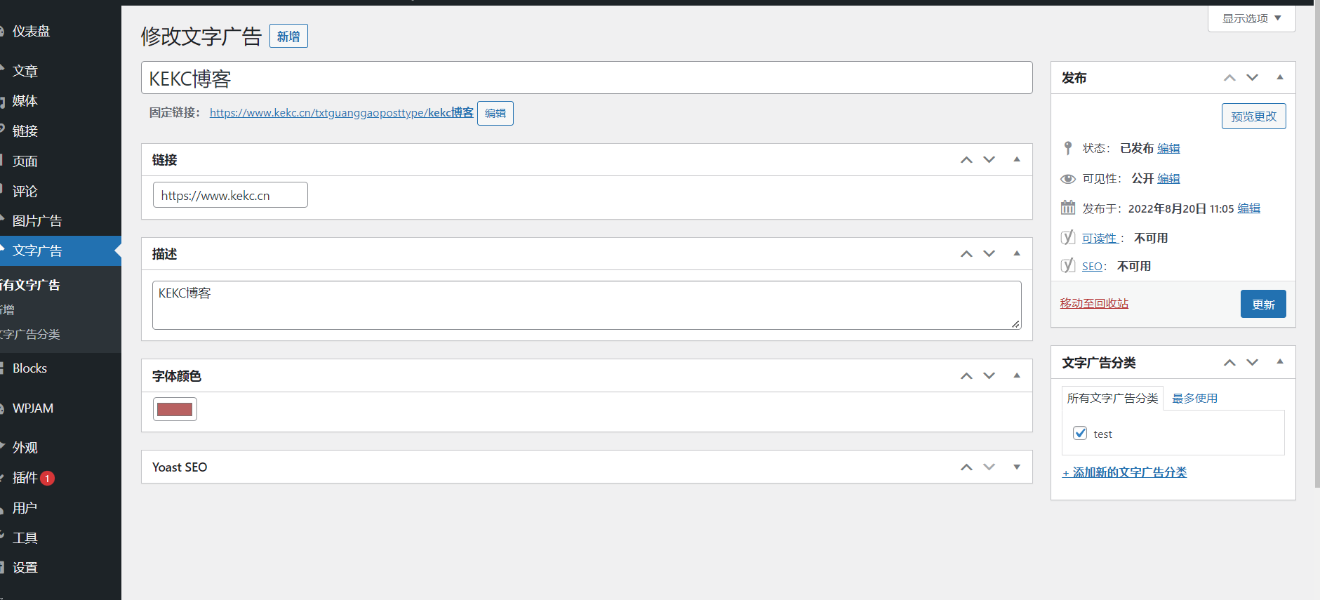
Task: Move the 发布 panel down
Action: pyautogui.click(x=1252, y=78)
